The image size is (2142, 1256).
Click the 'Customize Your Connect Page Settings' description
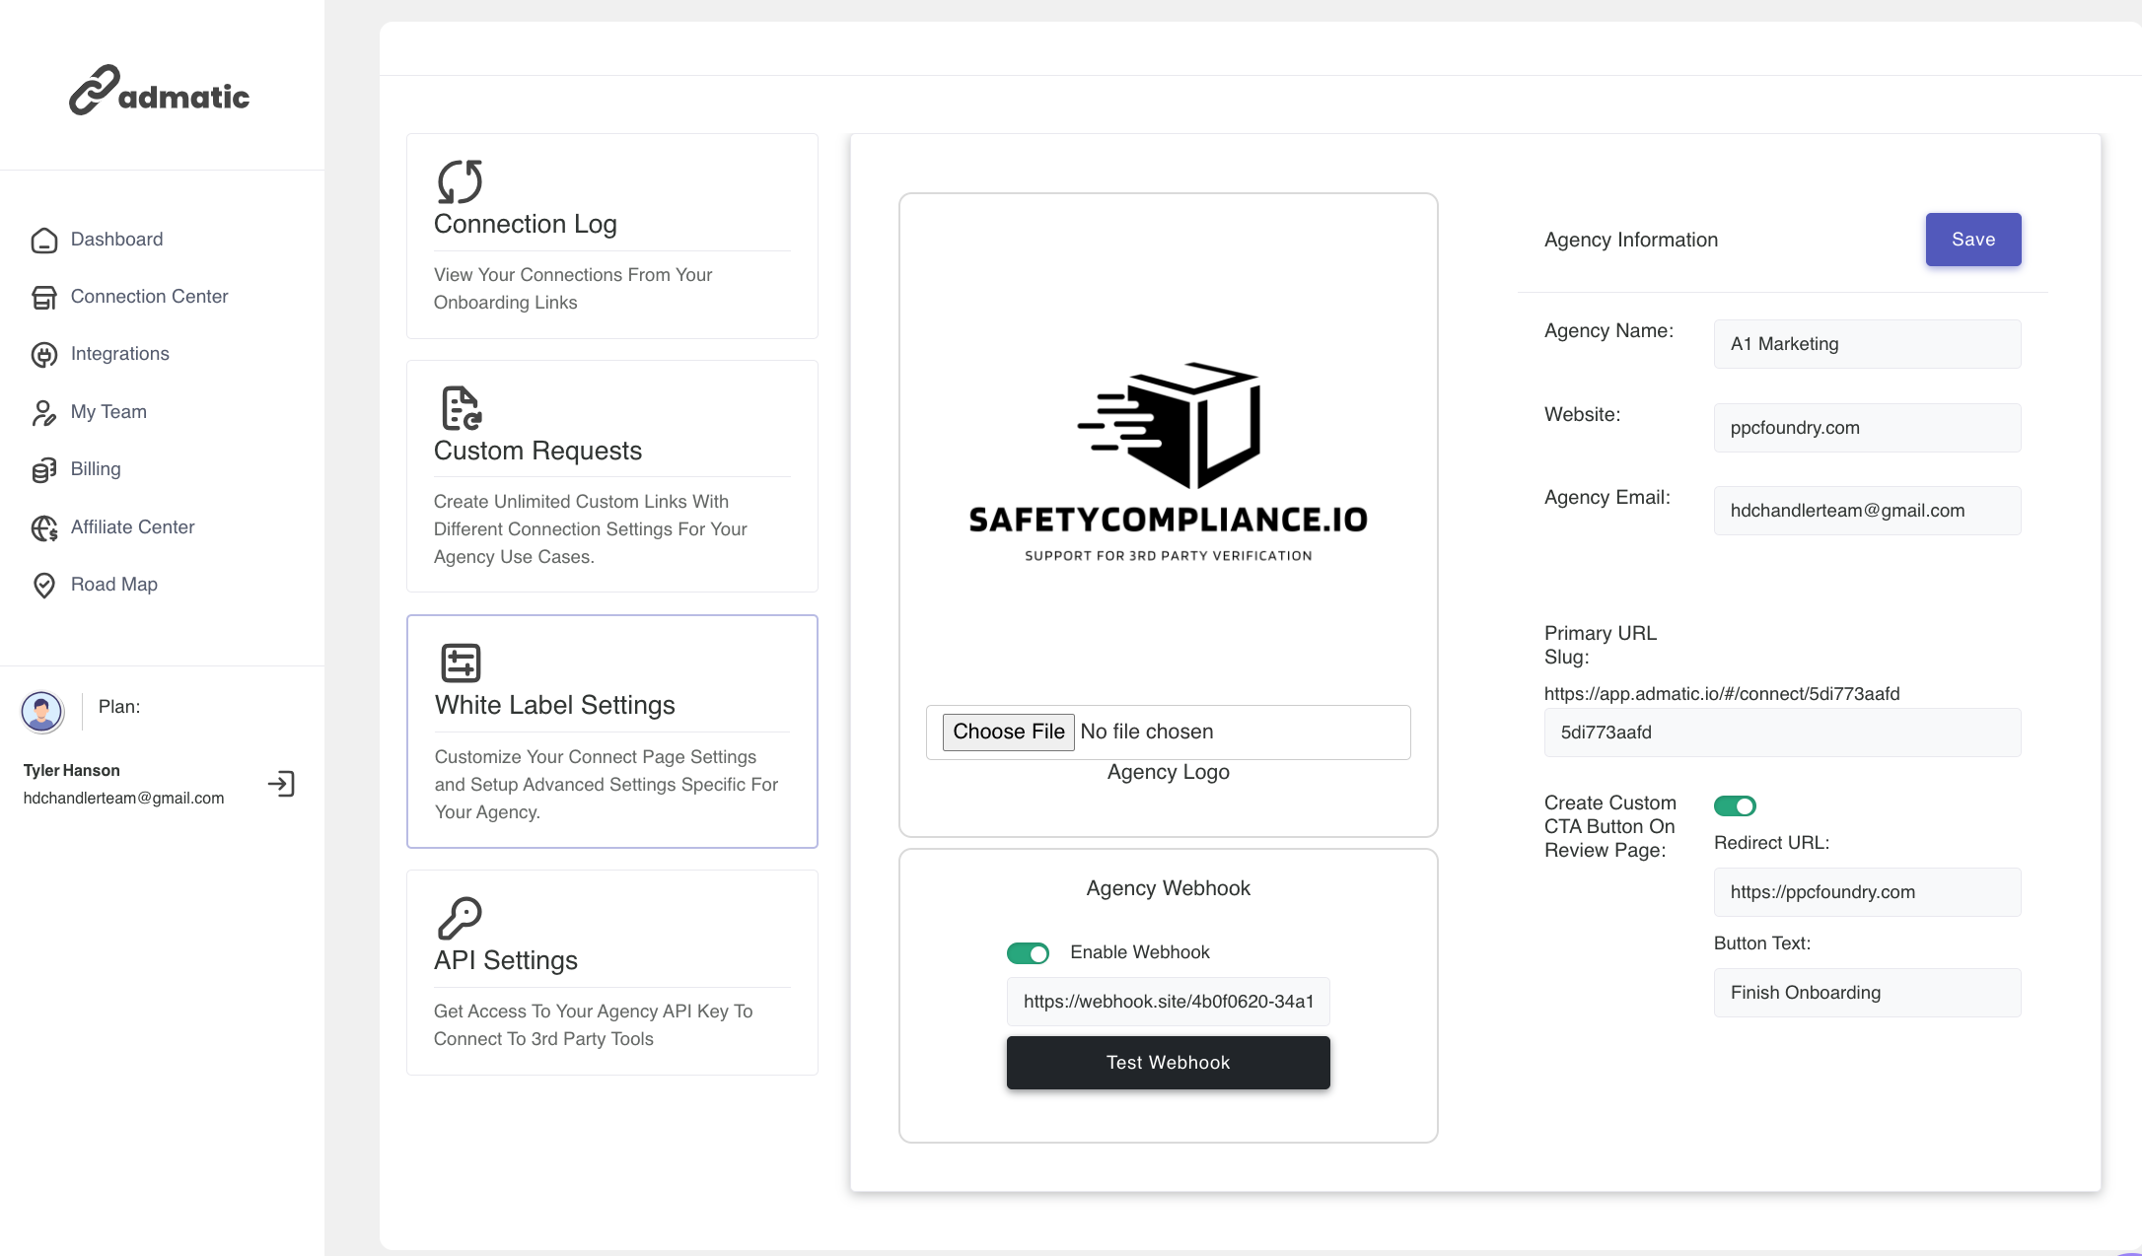pyautogui.click(x=606, y=785)
